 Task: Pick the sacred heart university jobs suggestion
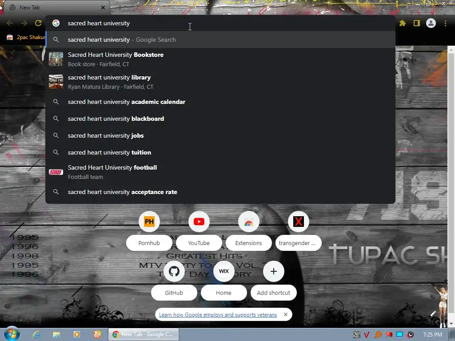tap(220, 135)
